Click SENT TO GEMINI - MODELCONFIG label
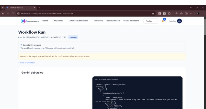Image resolution: width=206 pixels, height=109 pixels. [x=106, y=79]
